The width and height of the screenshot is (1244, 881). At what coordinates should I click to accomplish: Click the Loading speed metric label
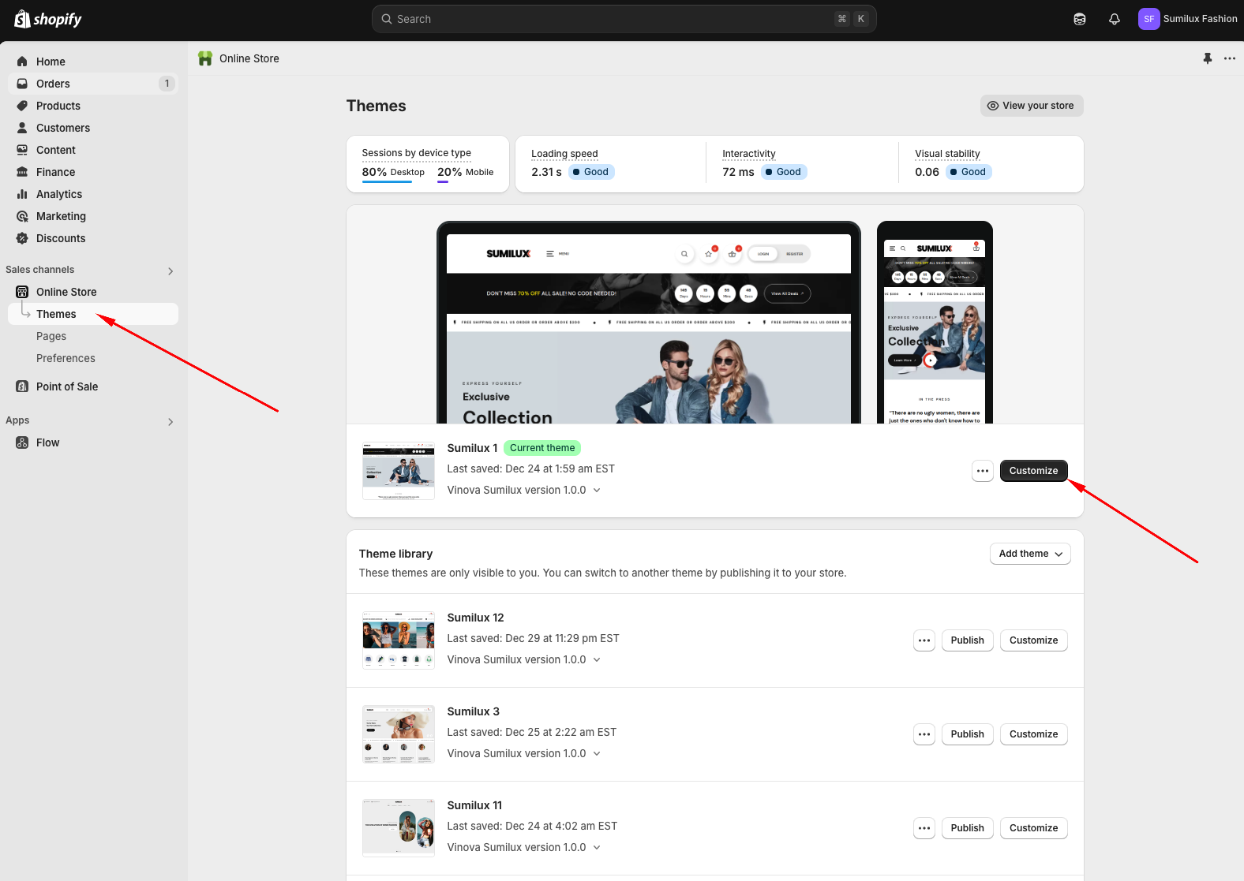pos(564,154)
